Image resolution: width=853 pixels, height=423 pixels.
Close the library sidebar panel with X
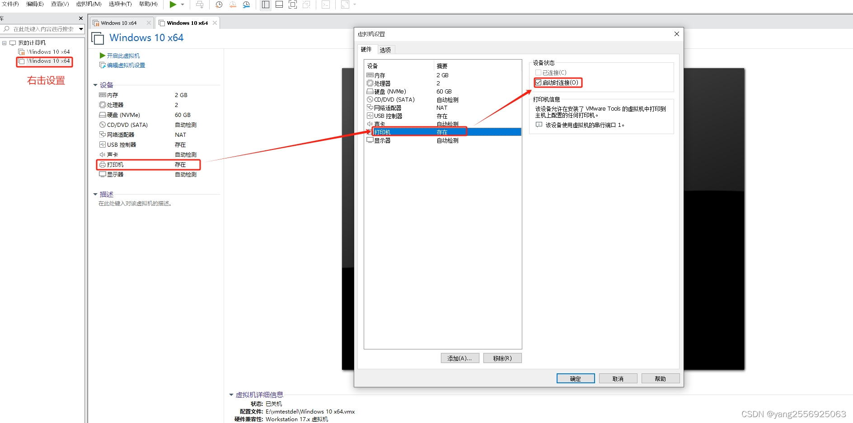(x=81, y=19)
